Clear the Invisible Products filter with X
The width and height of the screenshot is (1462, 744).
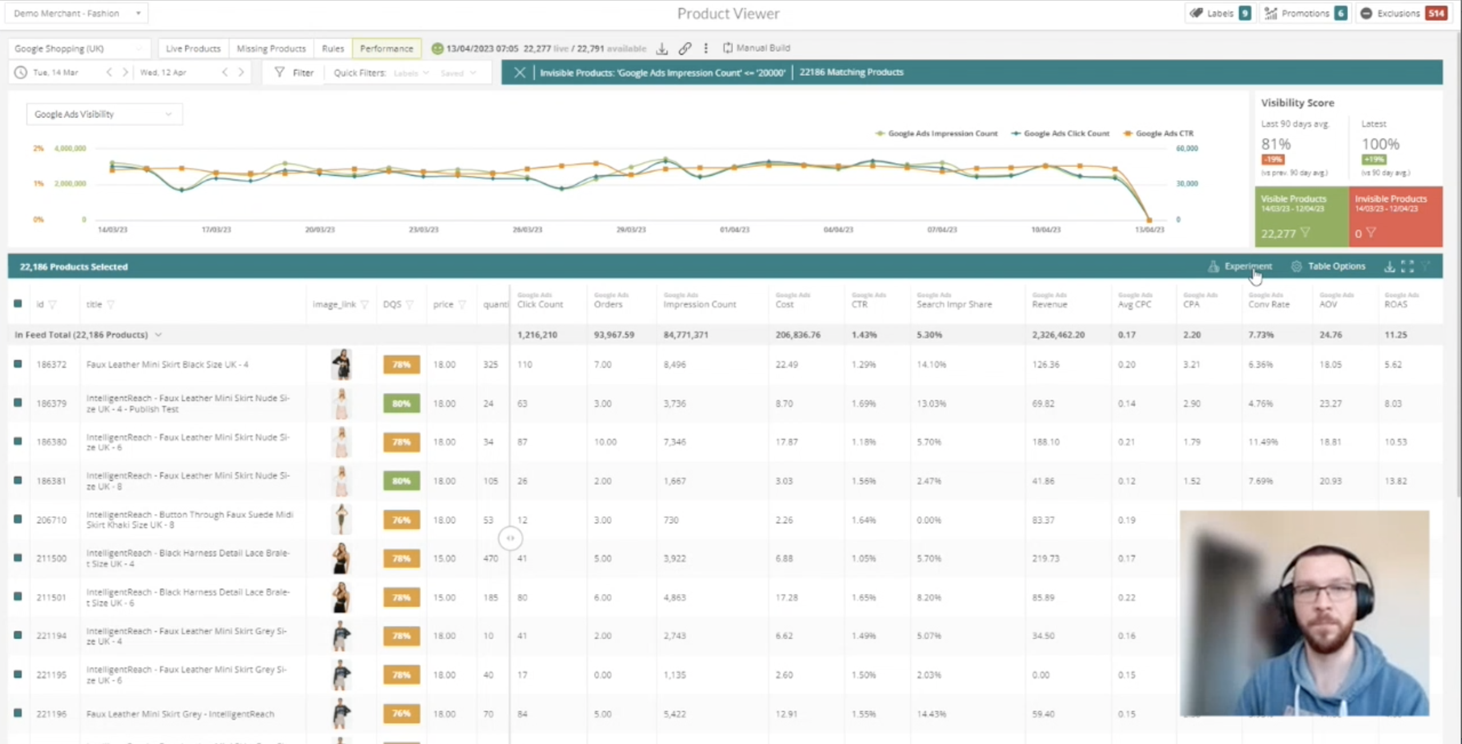point(520,73)
